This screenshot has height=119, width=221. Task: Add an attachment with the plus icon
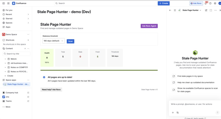173,112
